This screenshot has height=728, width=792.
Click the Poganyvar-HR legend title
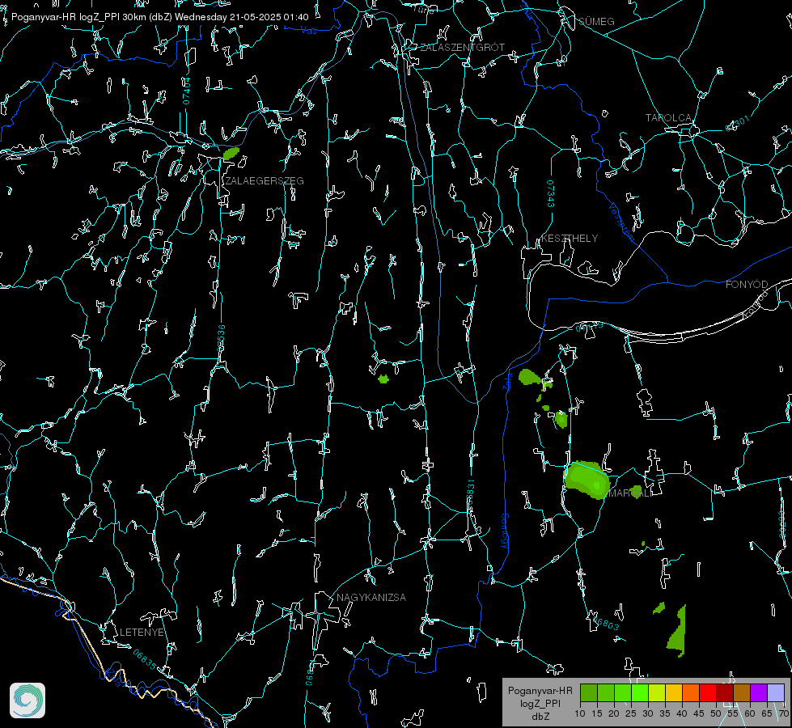tap(540, 691)
